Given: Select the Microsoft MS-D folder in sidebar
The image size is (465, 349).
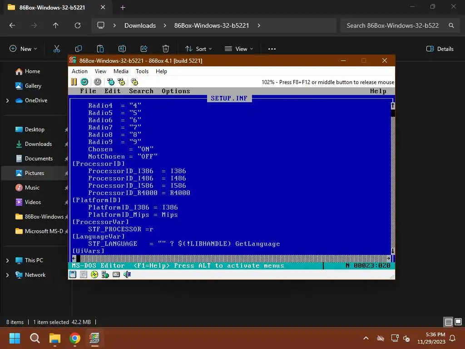Looking at the screenshot, I should (x=44, y=231).
